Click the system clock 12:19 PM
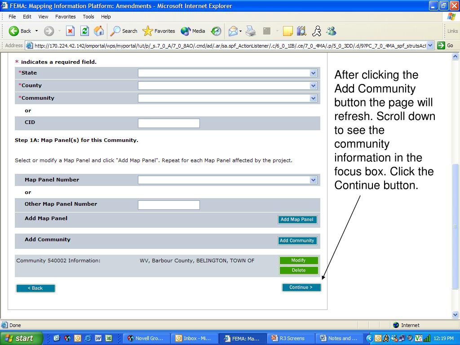Viewport: 460px width, 345px height. (x=443, y=338)
